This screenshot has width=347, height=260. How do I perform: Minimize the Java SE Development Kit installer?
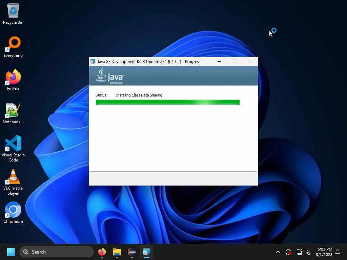219,61
